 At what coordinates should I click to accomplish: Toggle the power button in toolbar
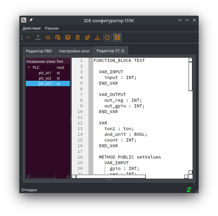pyautogui.click(x=107, y=38)
